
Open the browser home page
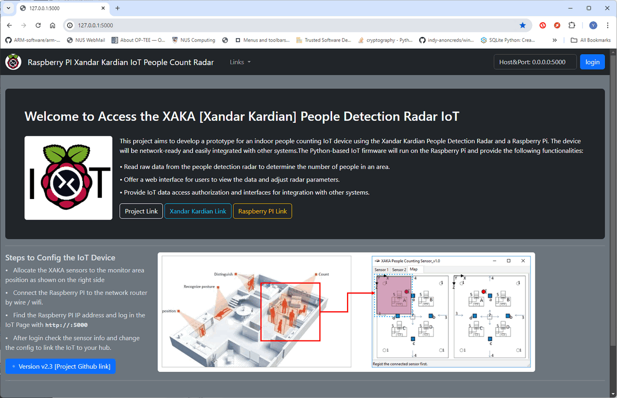coord(52,25)
